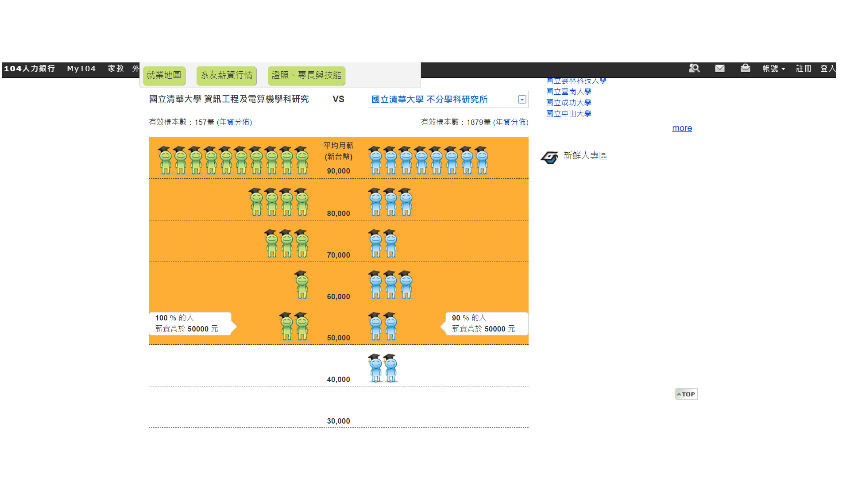The image size is (850, 478).
Task: Select the 國立清華大學 不分學科研究所 comparison field
Action: (x=448, y=100)
